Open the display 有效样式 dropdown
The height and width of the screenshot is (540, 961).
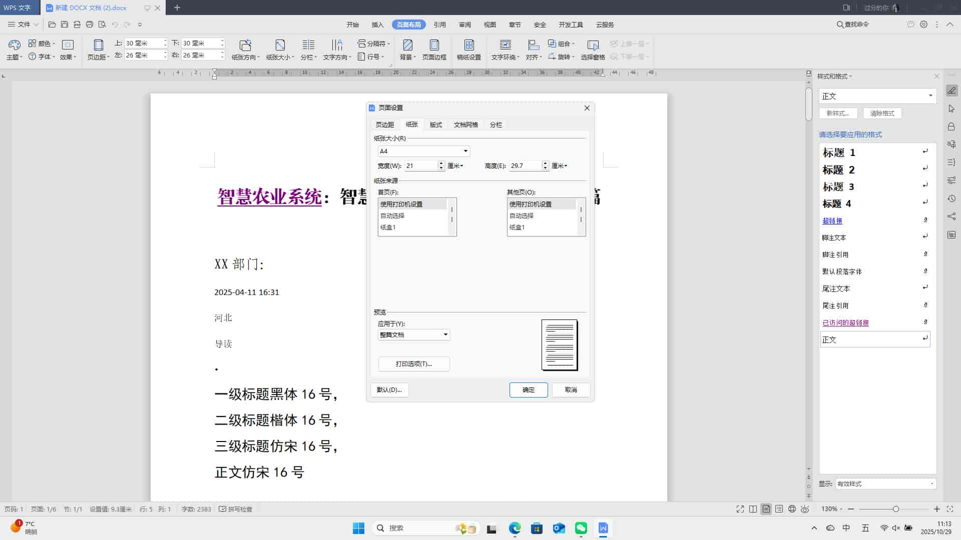tap(885, 483)
